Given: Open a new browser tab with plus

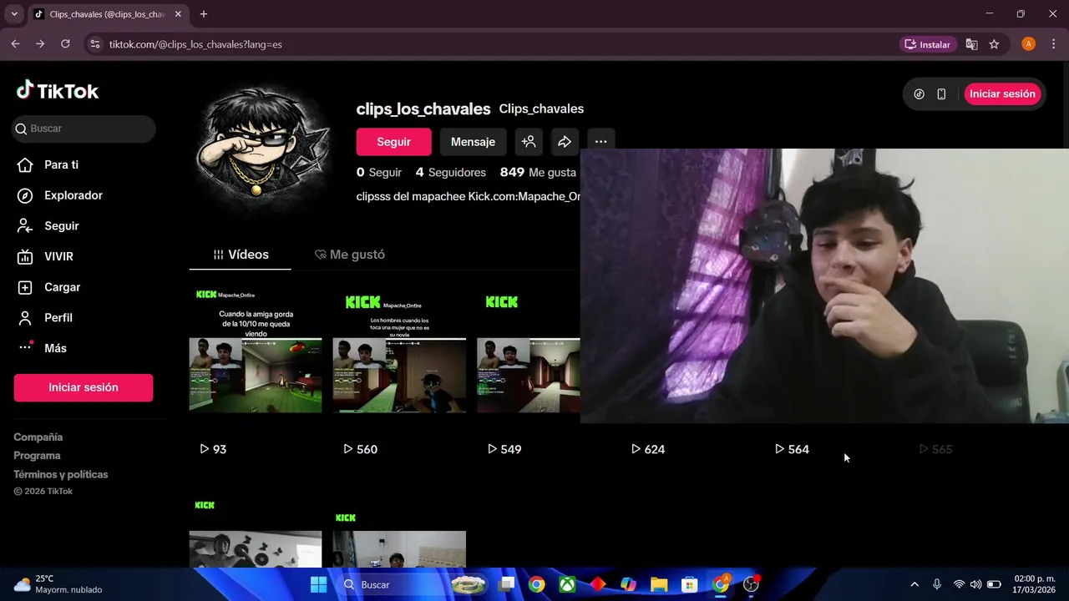Looking at the screenshot, I should point(203,14).
